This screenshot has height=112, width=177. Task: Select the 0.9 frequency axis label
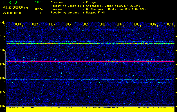click(x=3, y=64)
